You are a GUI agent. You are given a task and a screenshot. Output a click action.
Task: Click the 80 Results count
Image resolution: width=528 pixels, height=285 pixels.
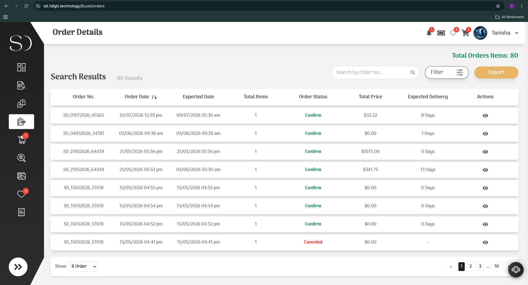coord(130,78)
